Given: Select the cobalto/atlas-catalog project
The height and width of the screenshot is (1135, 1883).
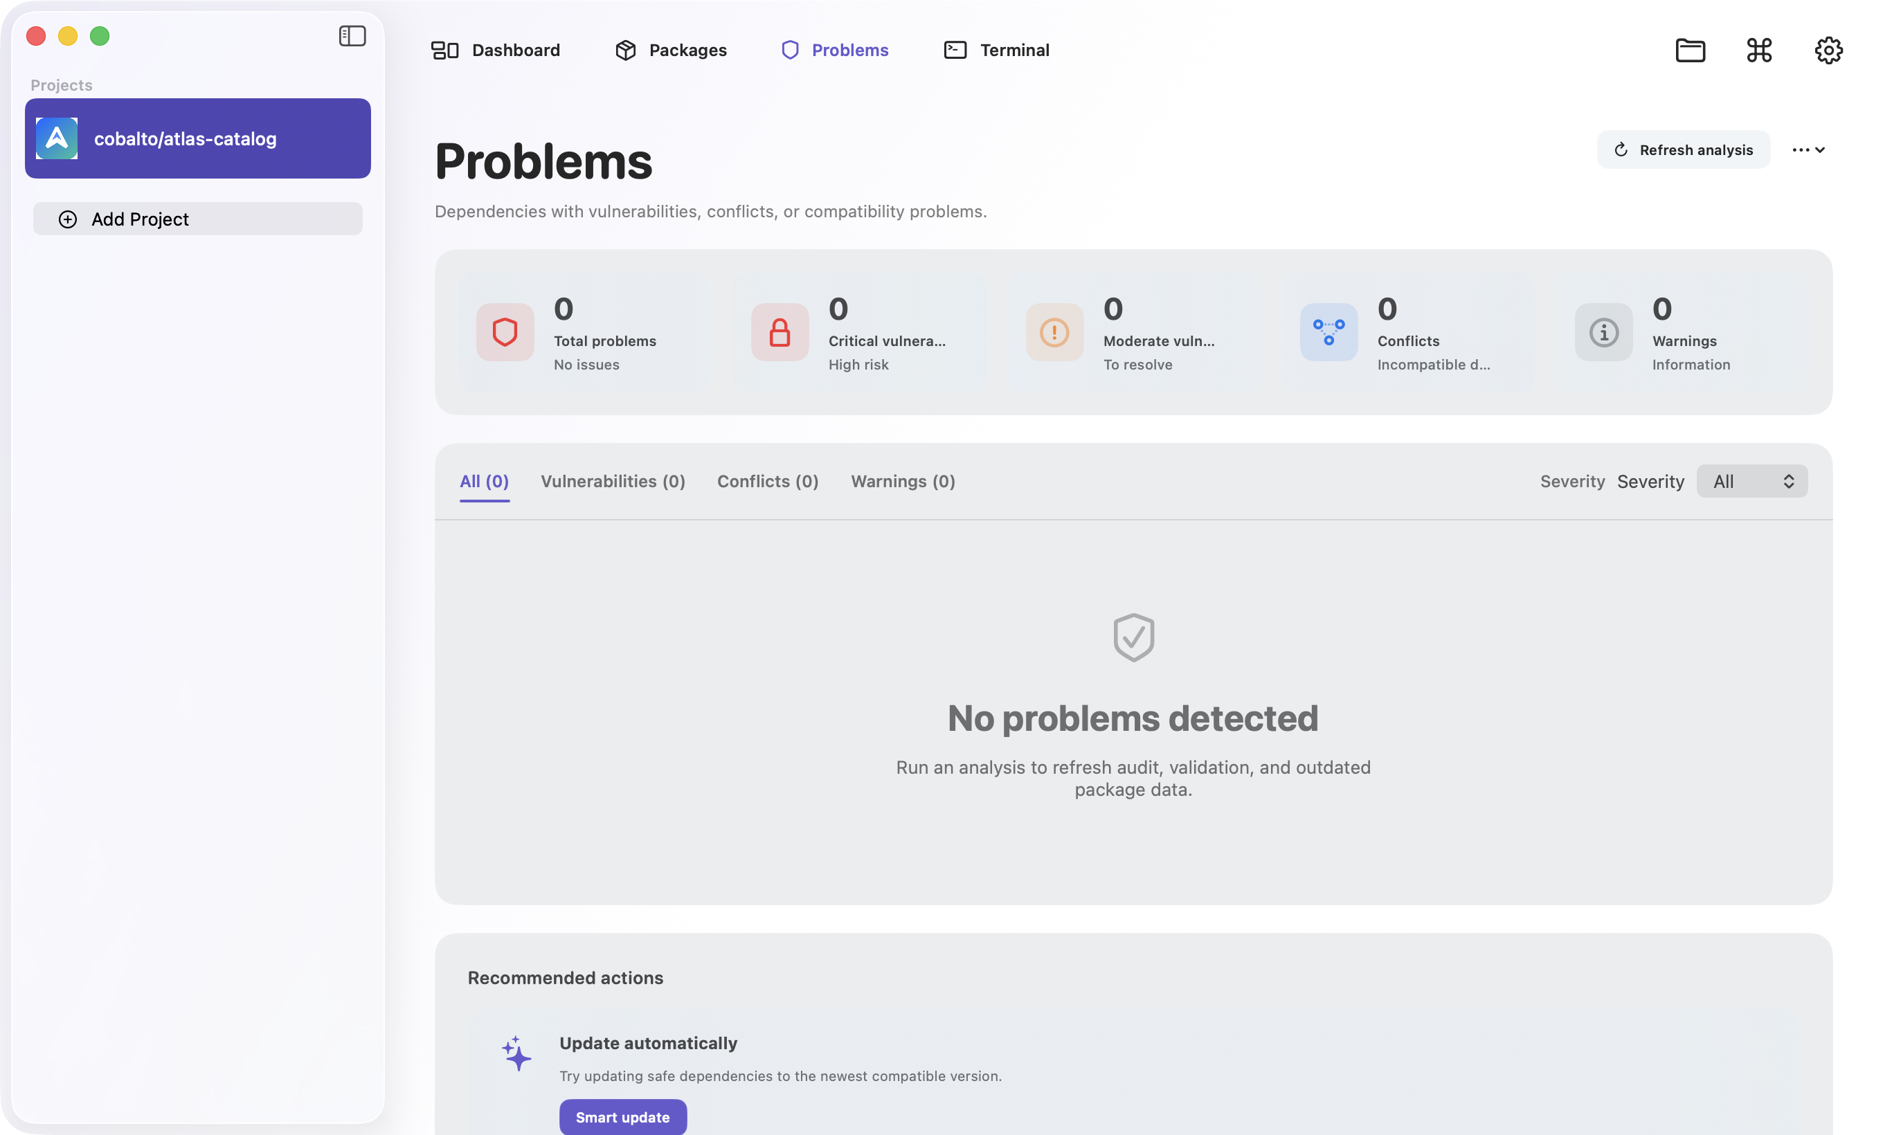Looking at the screenshot, I should click(x=197, y=138).
